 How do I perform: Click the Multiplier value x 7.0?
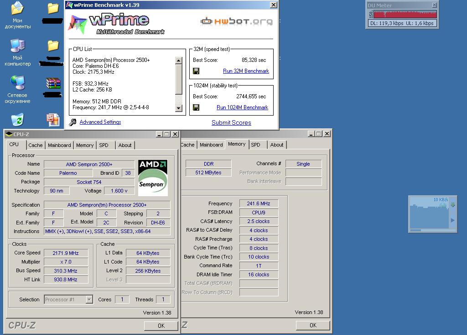tap(66, 262)
